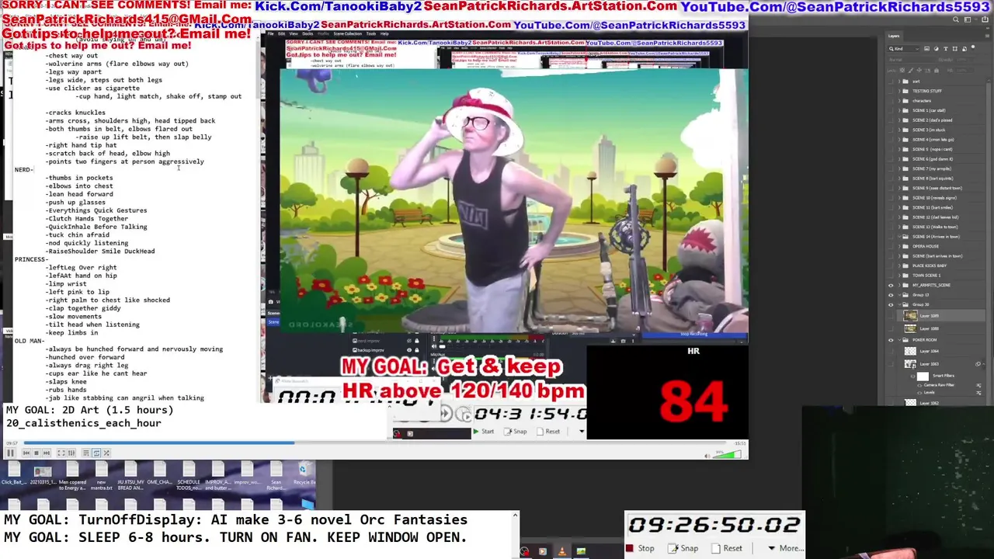Open Camera Raw Filter blending options icon
The width and height of the screenshot is (994, 559).
pos(978,385)
